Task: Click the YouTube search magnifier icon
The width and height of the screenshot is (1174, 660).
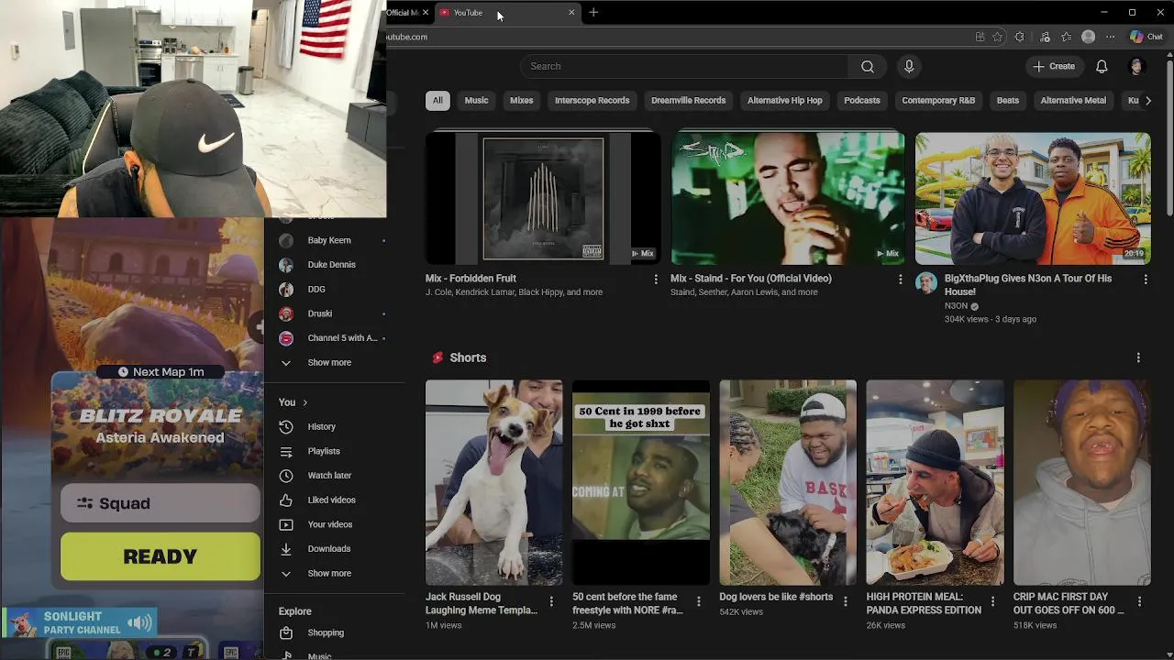Action: click(867, 66)
